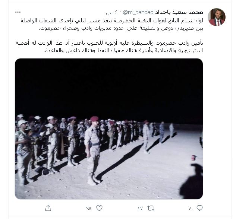Like the tweet with the heart icon

[x=99, y=208]
